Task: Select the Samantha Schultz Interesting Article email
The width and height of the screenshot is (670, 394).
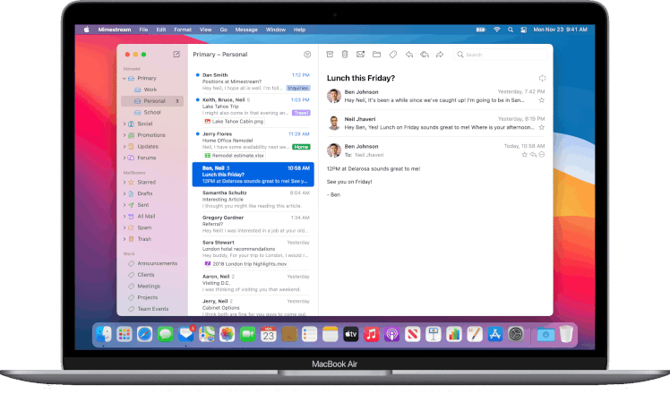Action: [x=251, y=199]
